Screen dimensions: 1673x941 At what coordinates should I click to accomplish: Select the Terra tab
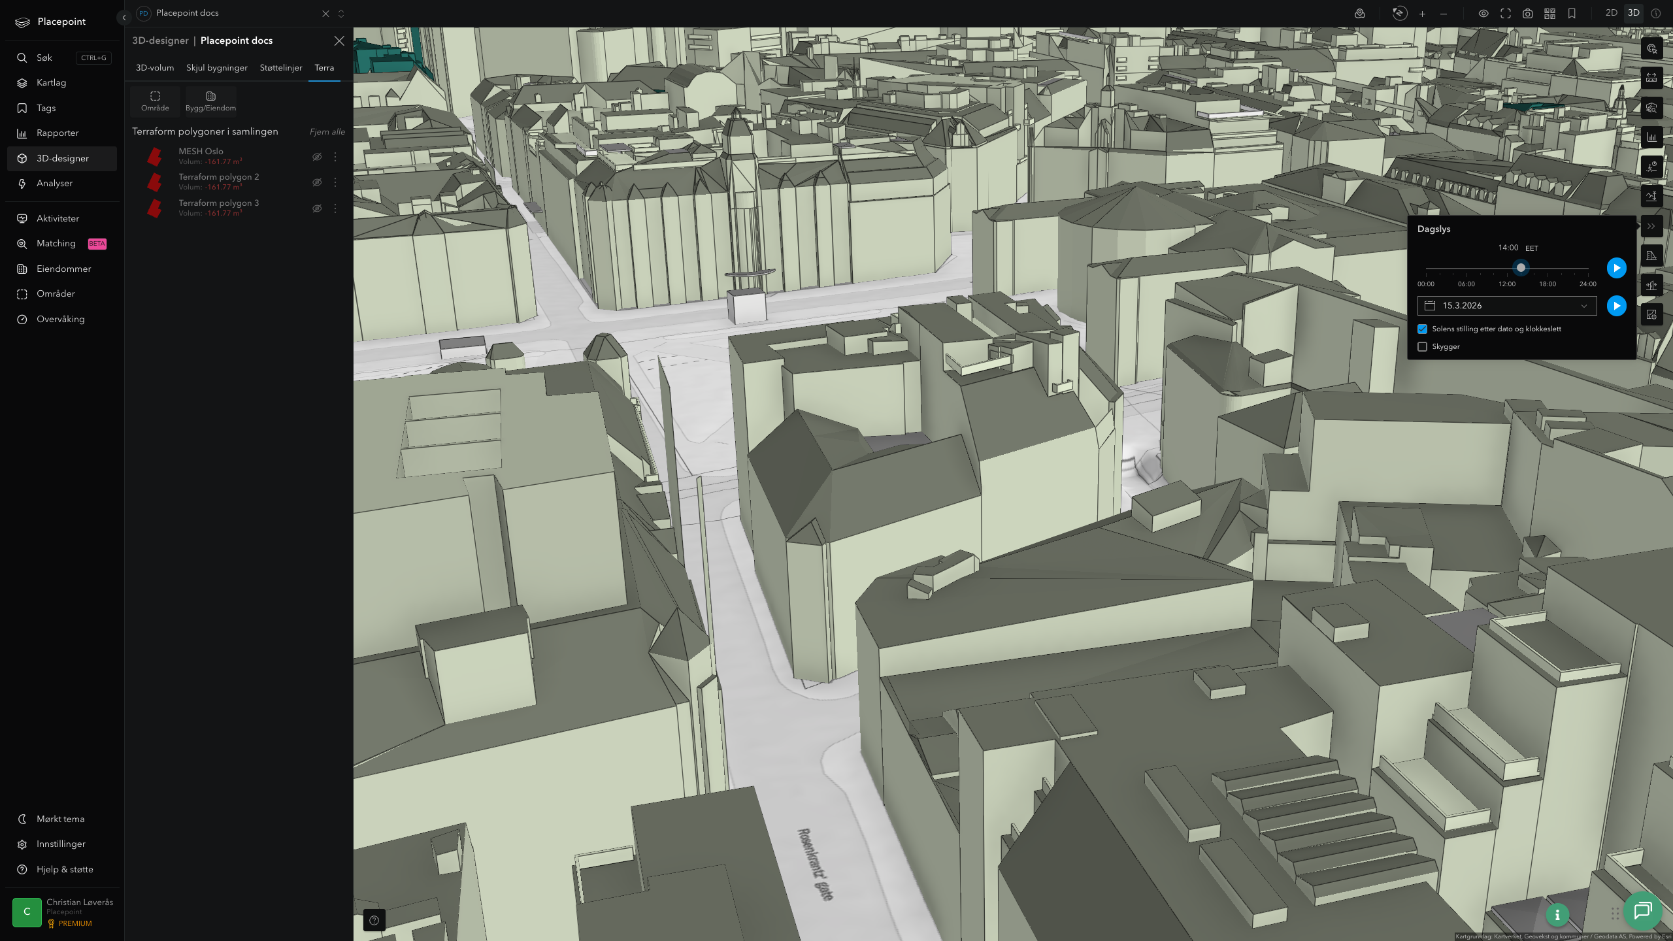324,68
